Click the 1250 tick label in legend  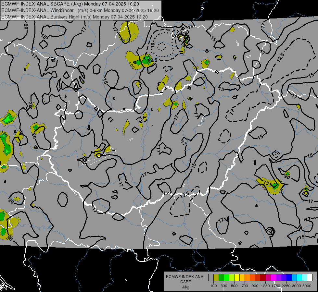coord(265,286)
